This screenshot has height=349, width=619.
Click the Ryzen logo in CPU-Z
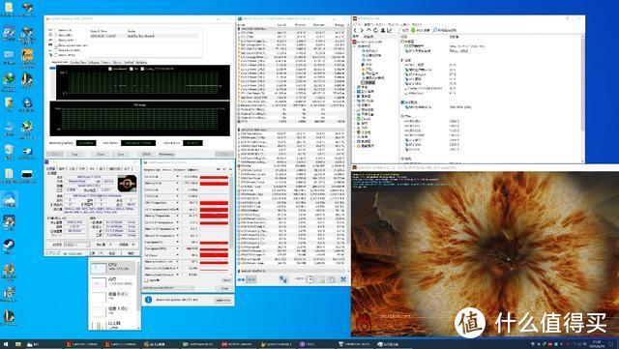127,183
